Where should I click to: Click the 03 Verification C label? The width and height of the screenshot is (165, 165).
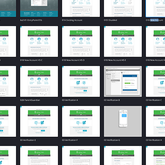(154, 100)
